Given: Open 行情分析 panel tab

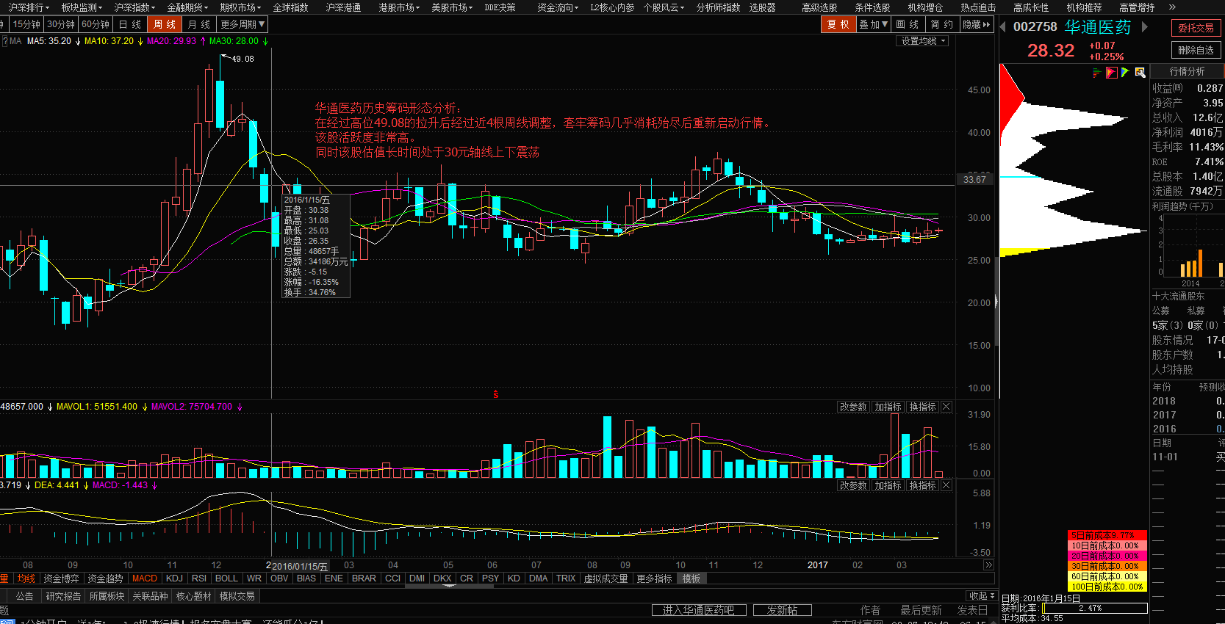Looking at the screenshot, I should (1187, 71).
